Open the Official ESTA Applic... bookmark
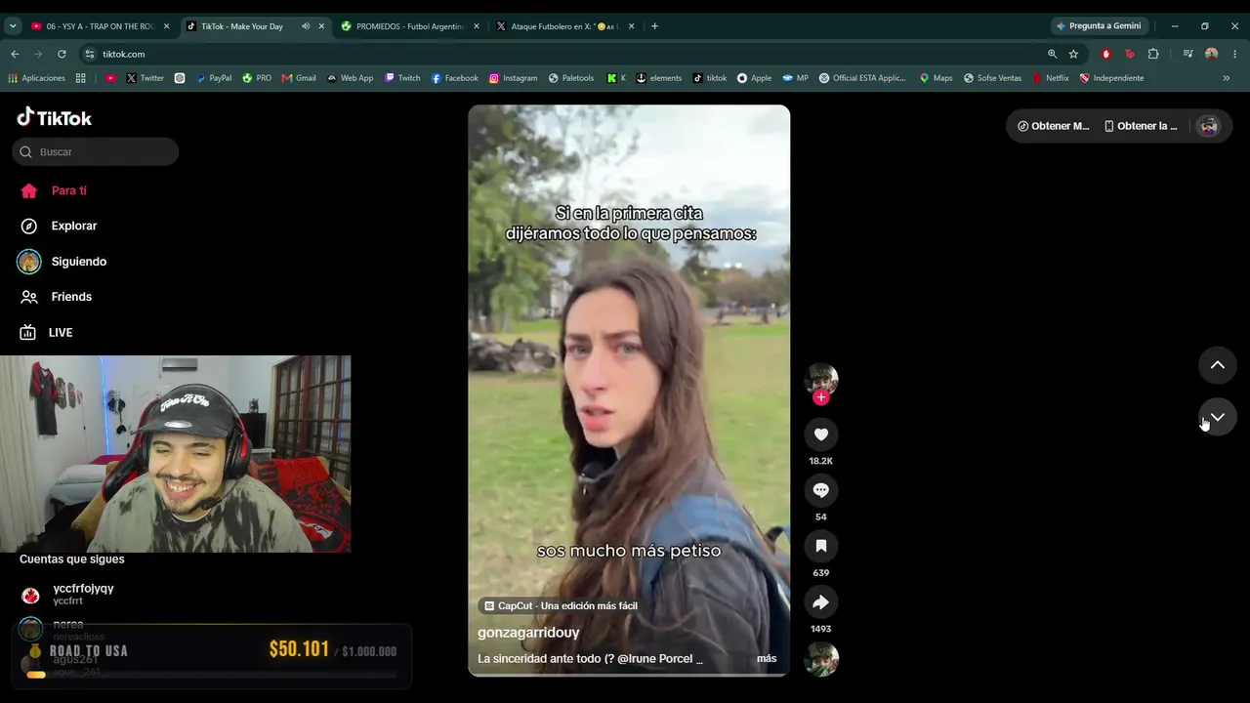Image resolution: width=1250 pixels, height=703 pixels. click(x=862, y=78)
